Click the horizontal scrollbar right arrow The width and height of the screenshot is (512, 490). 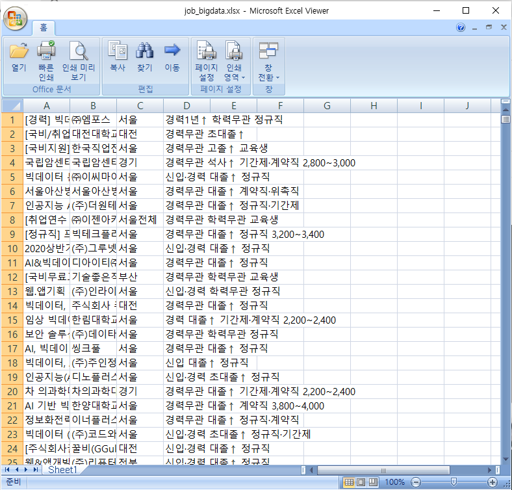coord(489,470)
